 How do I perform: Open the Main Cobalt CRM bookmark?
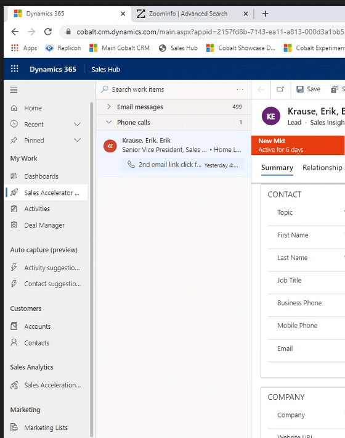[x=120, y=48]
